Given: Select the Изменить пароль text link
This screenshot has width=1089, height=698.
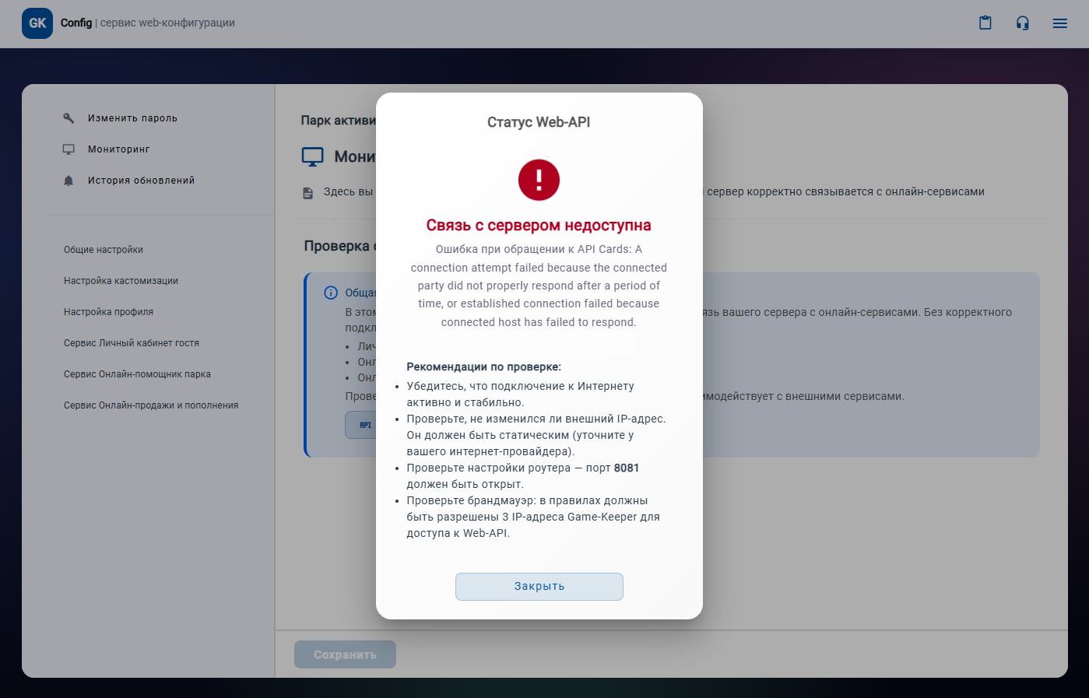Looking at the screenshot, I should [x=132, y=118].
